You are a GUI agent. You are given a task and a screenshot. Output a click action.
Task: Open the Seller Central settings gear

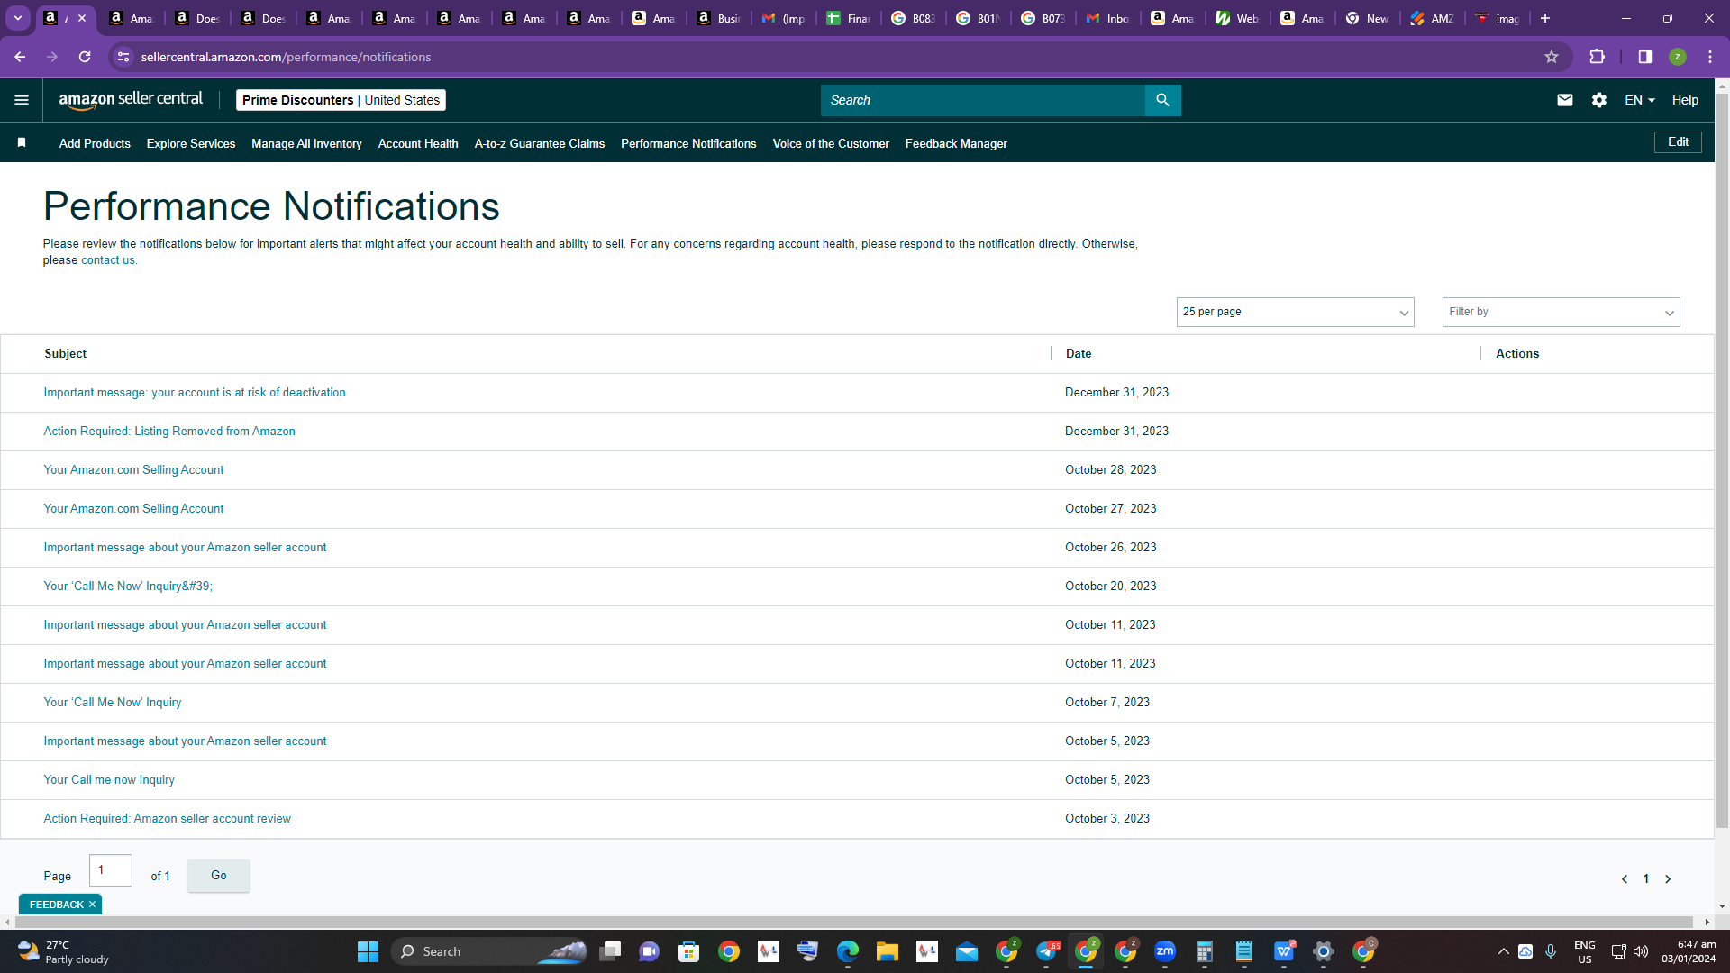click(1599, 100)
